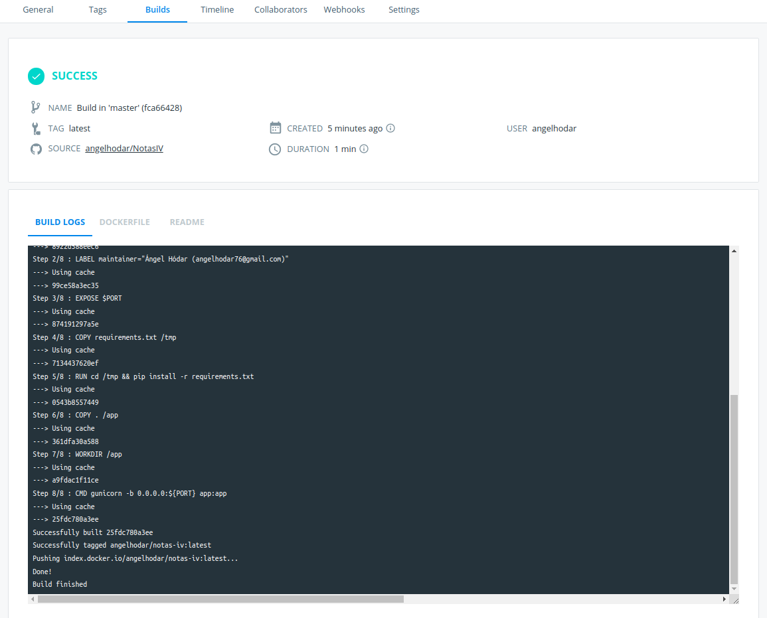This screenshot has width=767, height=618.
Task: Open the Settings tab
Action: (404, 10)
